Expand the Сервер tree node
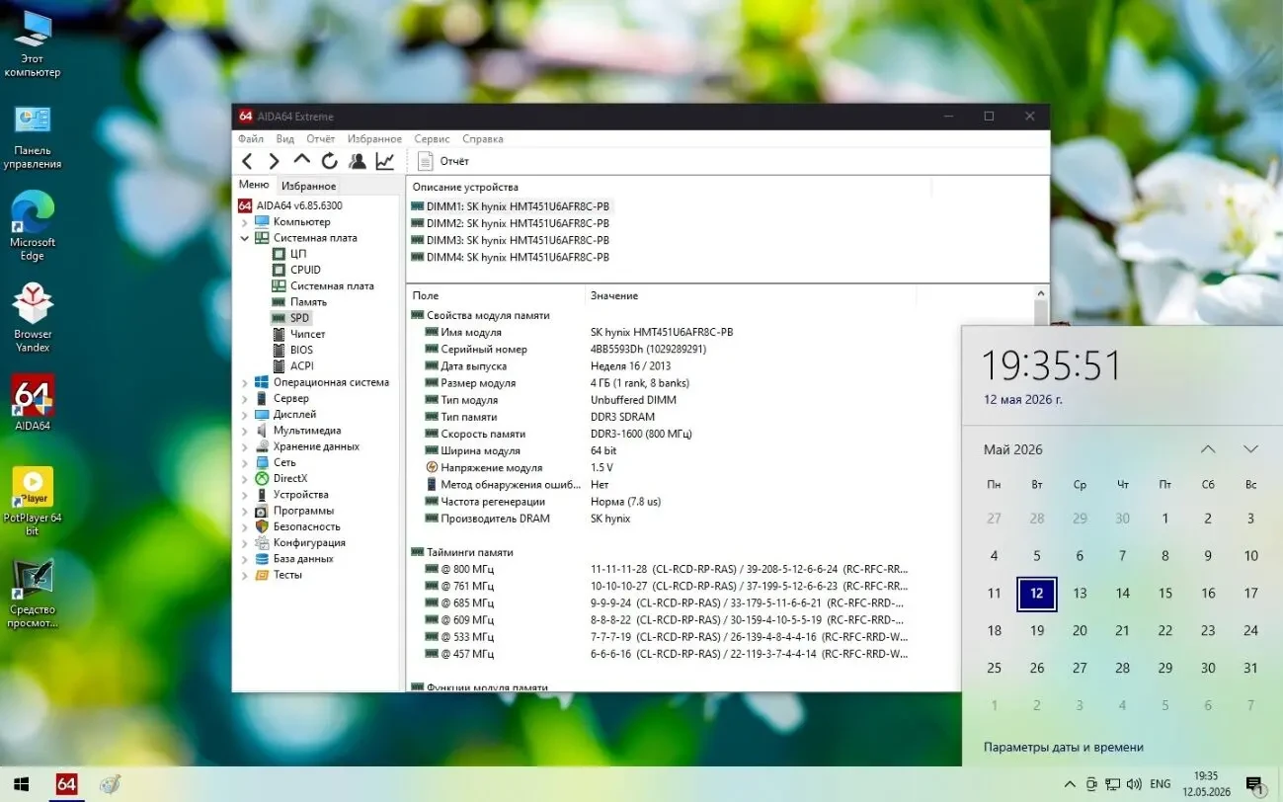Screen dimensions: 1283x802 pyautogui.click(x=246, y=398)
